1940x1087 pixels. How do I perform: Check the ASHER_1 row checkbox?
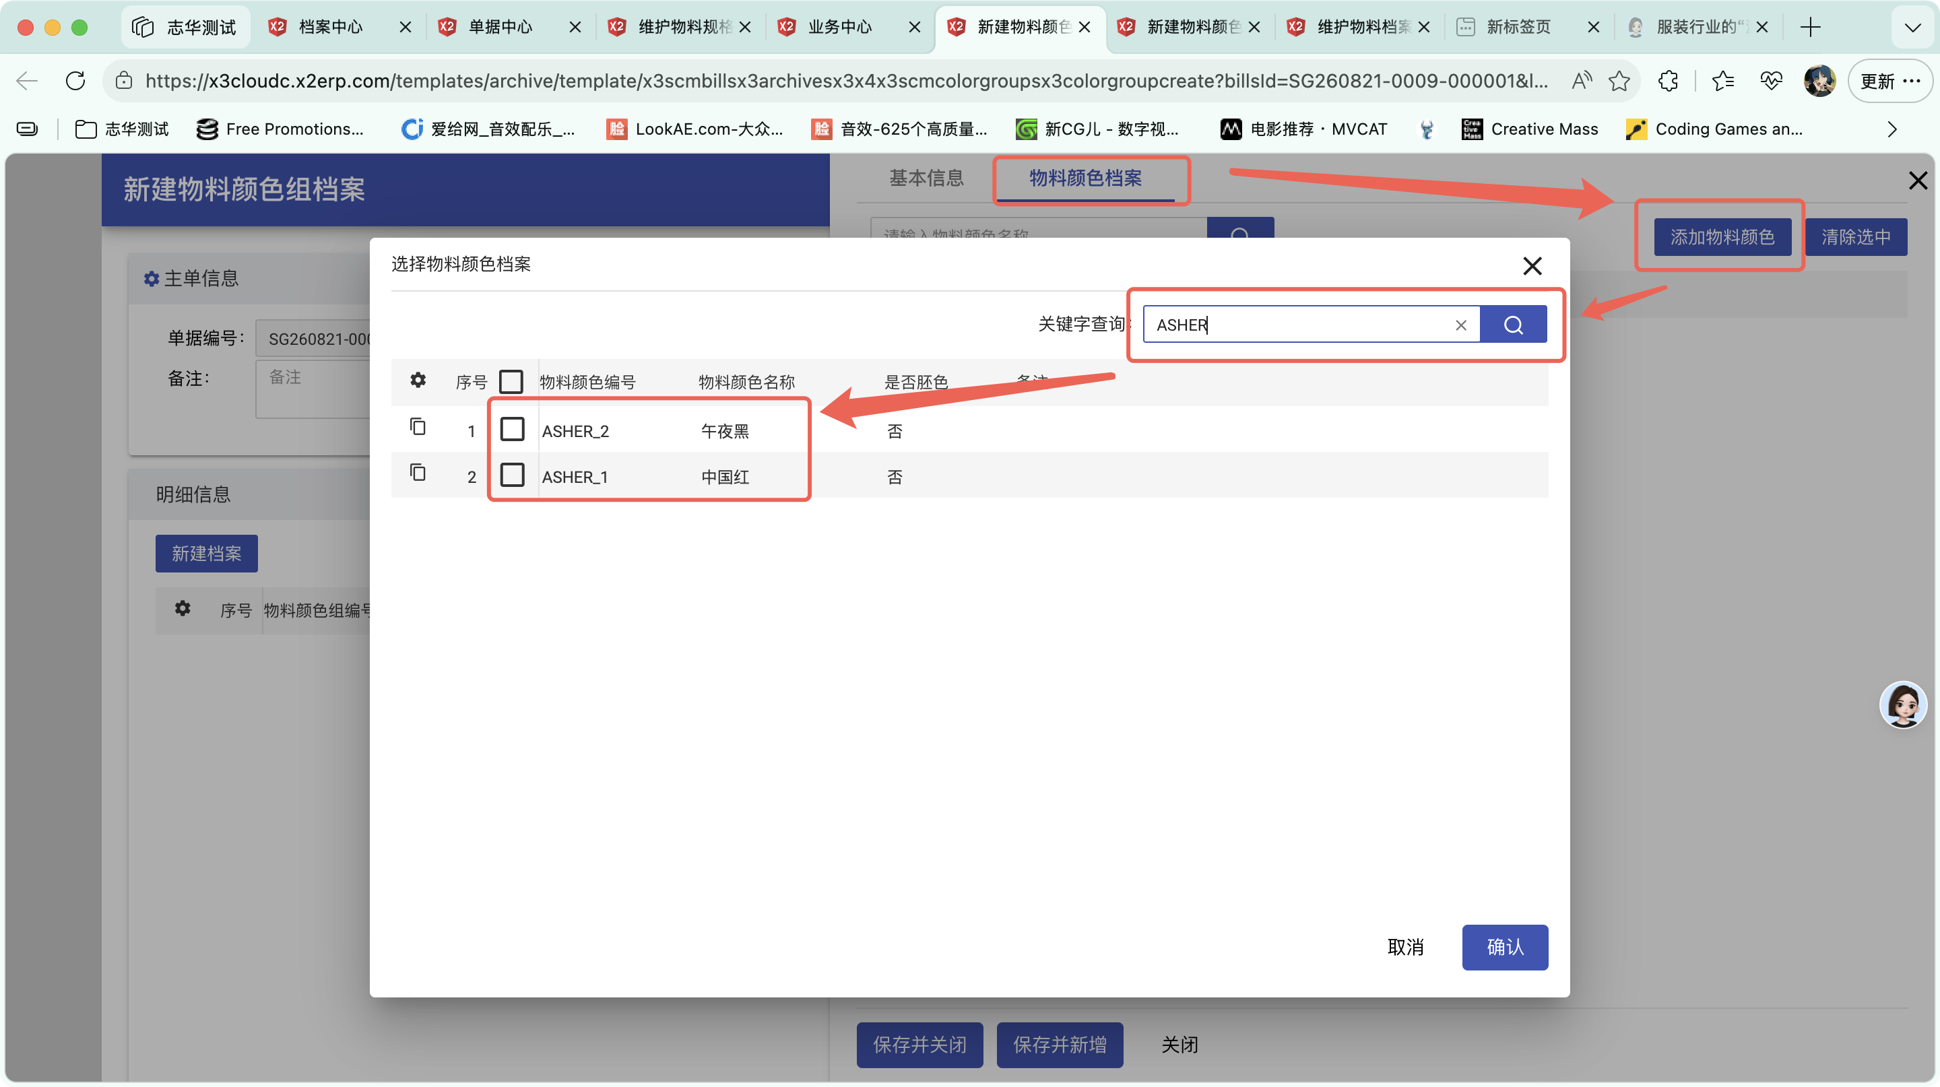[x=512, y=475]
